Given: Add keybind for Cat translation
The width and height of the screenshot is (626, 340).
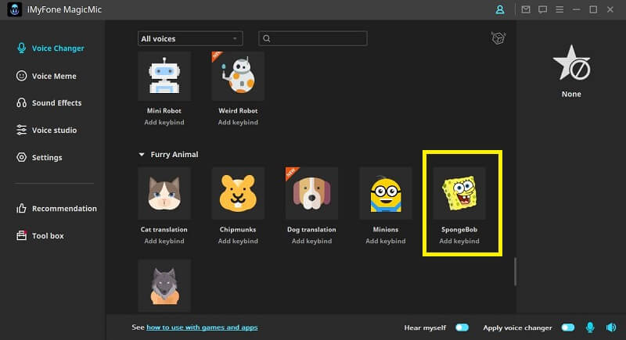Looking at the screenshot, I should [164, 242].
